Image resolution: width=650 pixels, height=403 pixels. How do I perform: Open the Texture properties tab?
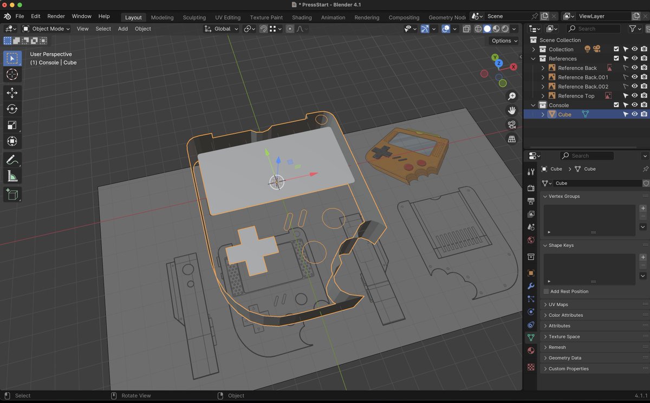pos(531,367)
